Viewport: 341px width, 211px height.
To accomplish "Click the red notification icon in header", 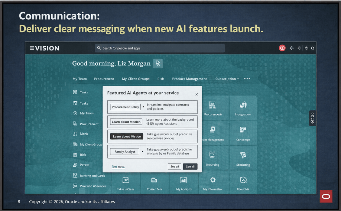I will point(282,48).
